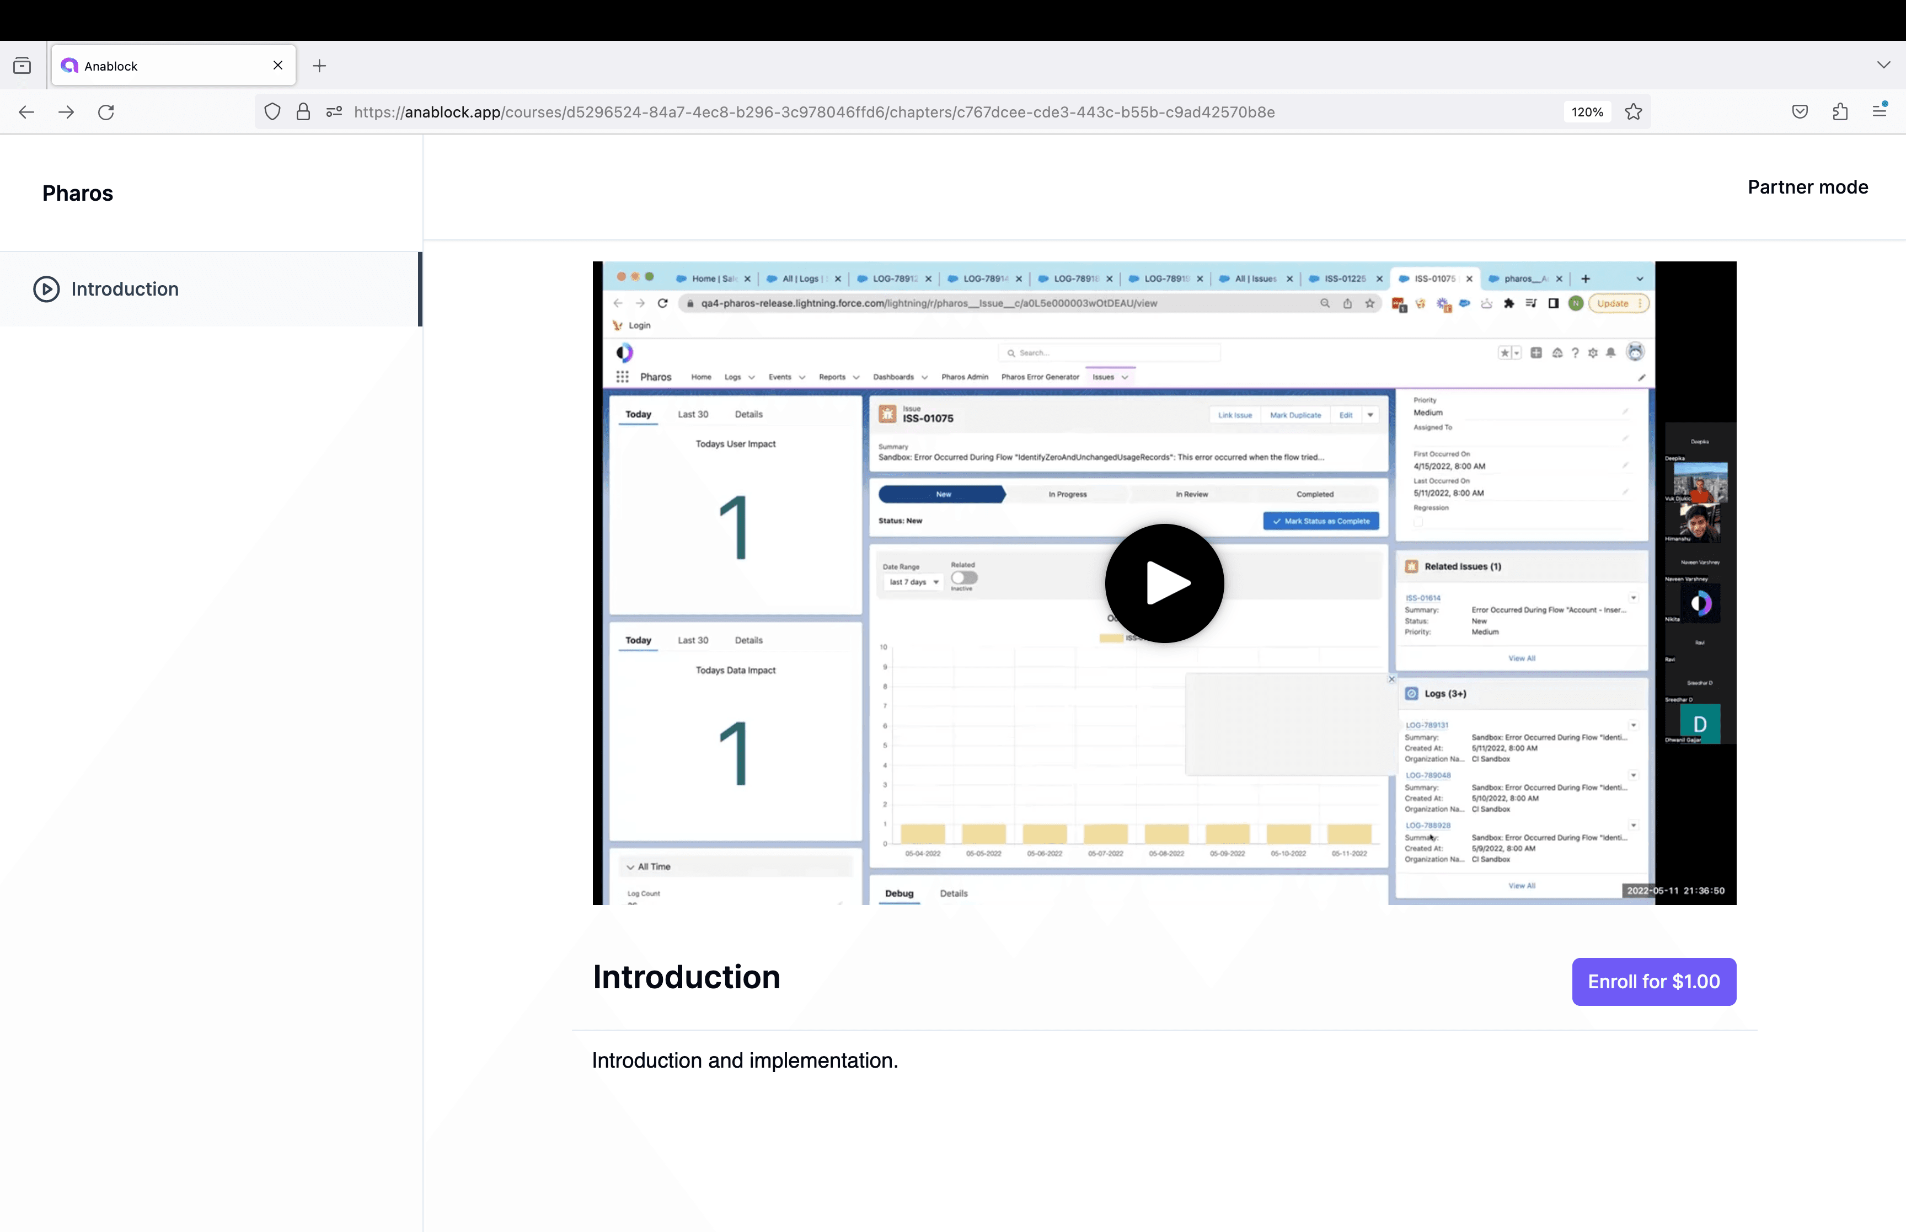Reload the current page
Viewport: 1906px width, 1232px height.
tap(106, 112)
